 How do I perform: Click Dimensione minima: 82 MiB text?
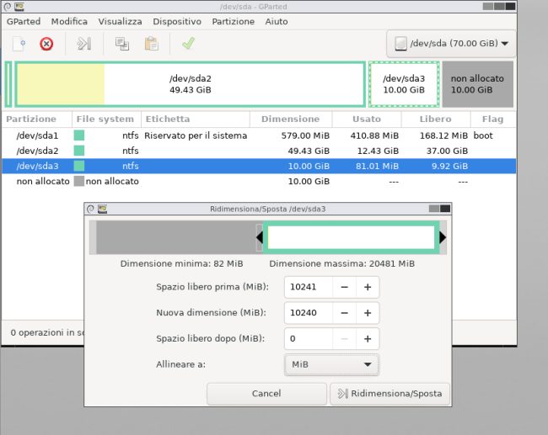pyautogui.click(x=182, y=263)
